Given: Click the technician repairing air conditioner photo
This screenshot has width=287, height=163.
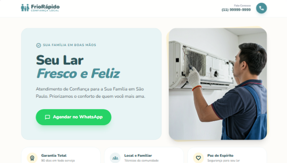Looking at the screenshot, I should tap(218, 84).
